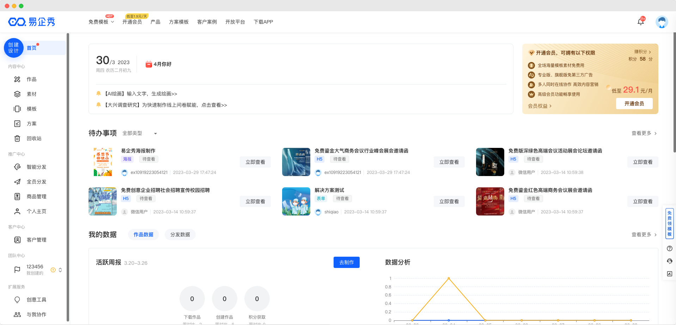
Task: Click the 下载作品 zero counter
Action: (x=192, y=299)
